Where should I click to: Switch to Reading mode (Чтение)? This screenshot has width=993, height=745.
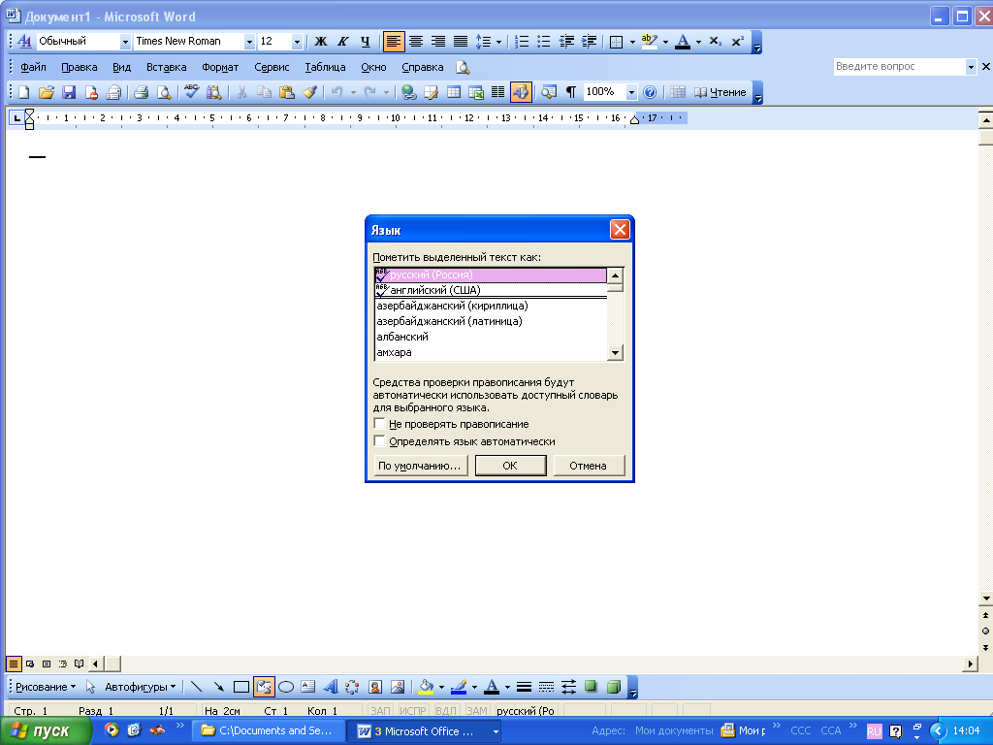click(x=721, y=92)
